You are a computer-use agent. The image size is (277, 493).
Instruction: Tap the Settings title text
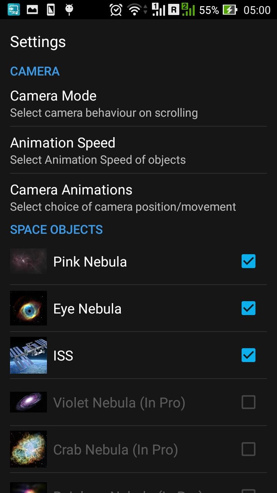click(x=38, y=42)
